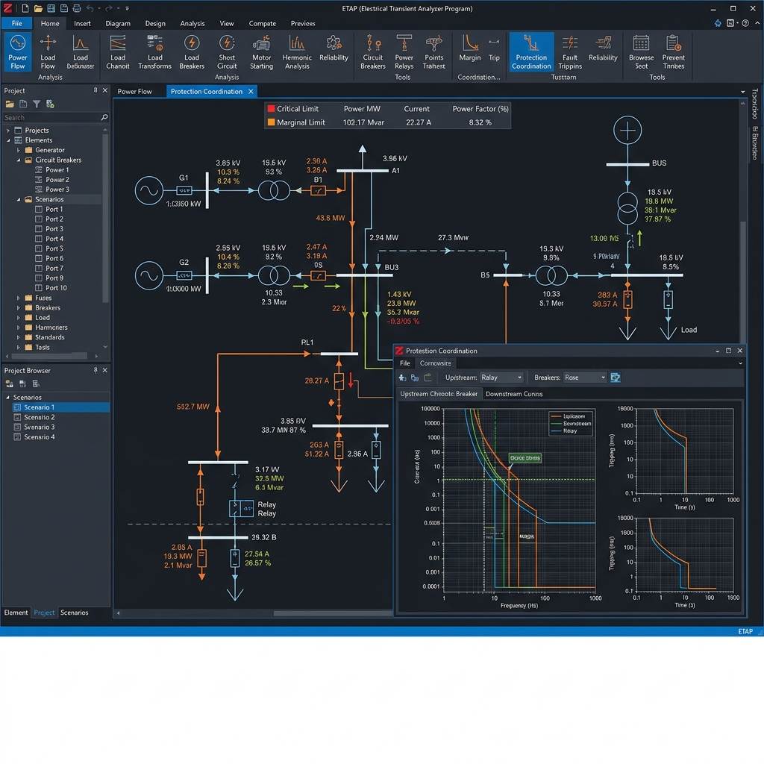Click the red Critical Limit swatch
Screen dimensions: 764x764
coord(271,109)
